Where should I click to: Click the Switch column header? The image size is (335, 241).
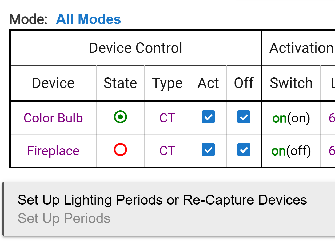point(291,83)
